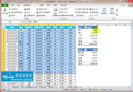Click the Insert Function fx button
Viewport: 133px width, 92px height.
[5, 11]
